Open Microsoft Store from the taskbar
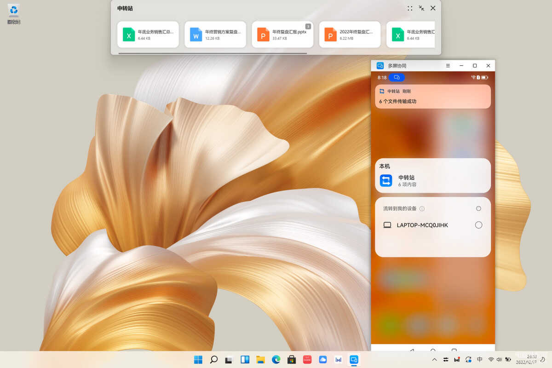 (291, 360)
